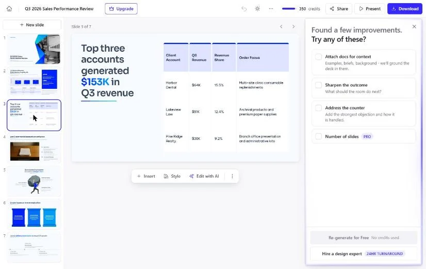
Task: Select slide 1 thumbnail
Action: 34,49
